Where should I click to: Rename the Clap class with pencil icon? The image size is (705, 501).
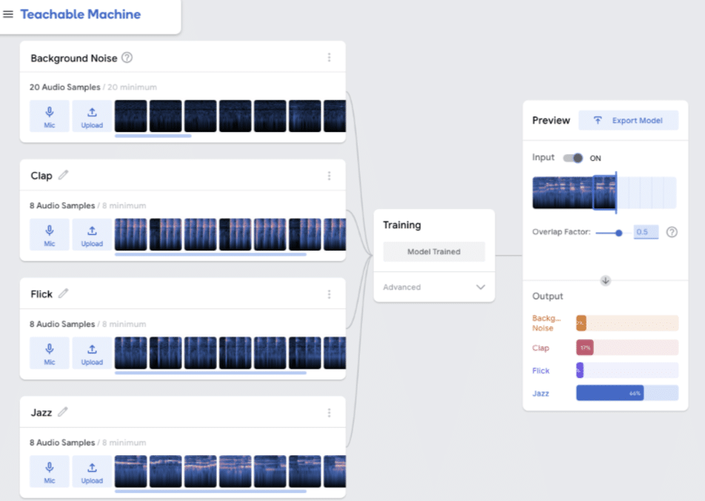click(x=64, y=175)
